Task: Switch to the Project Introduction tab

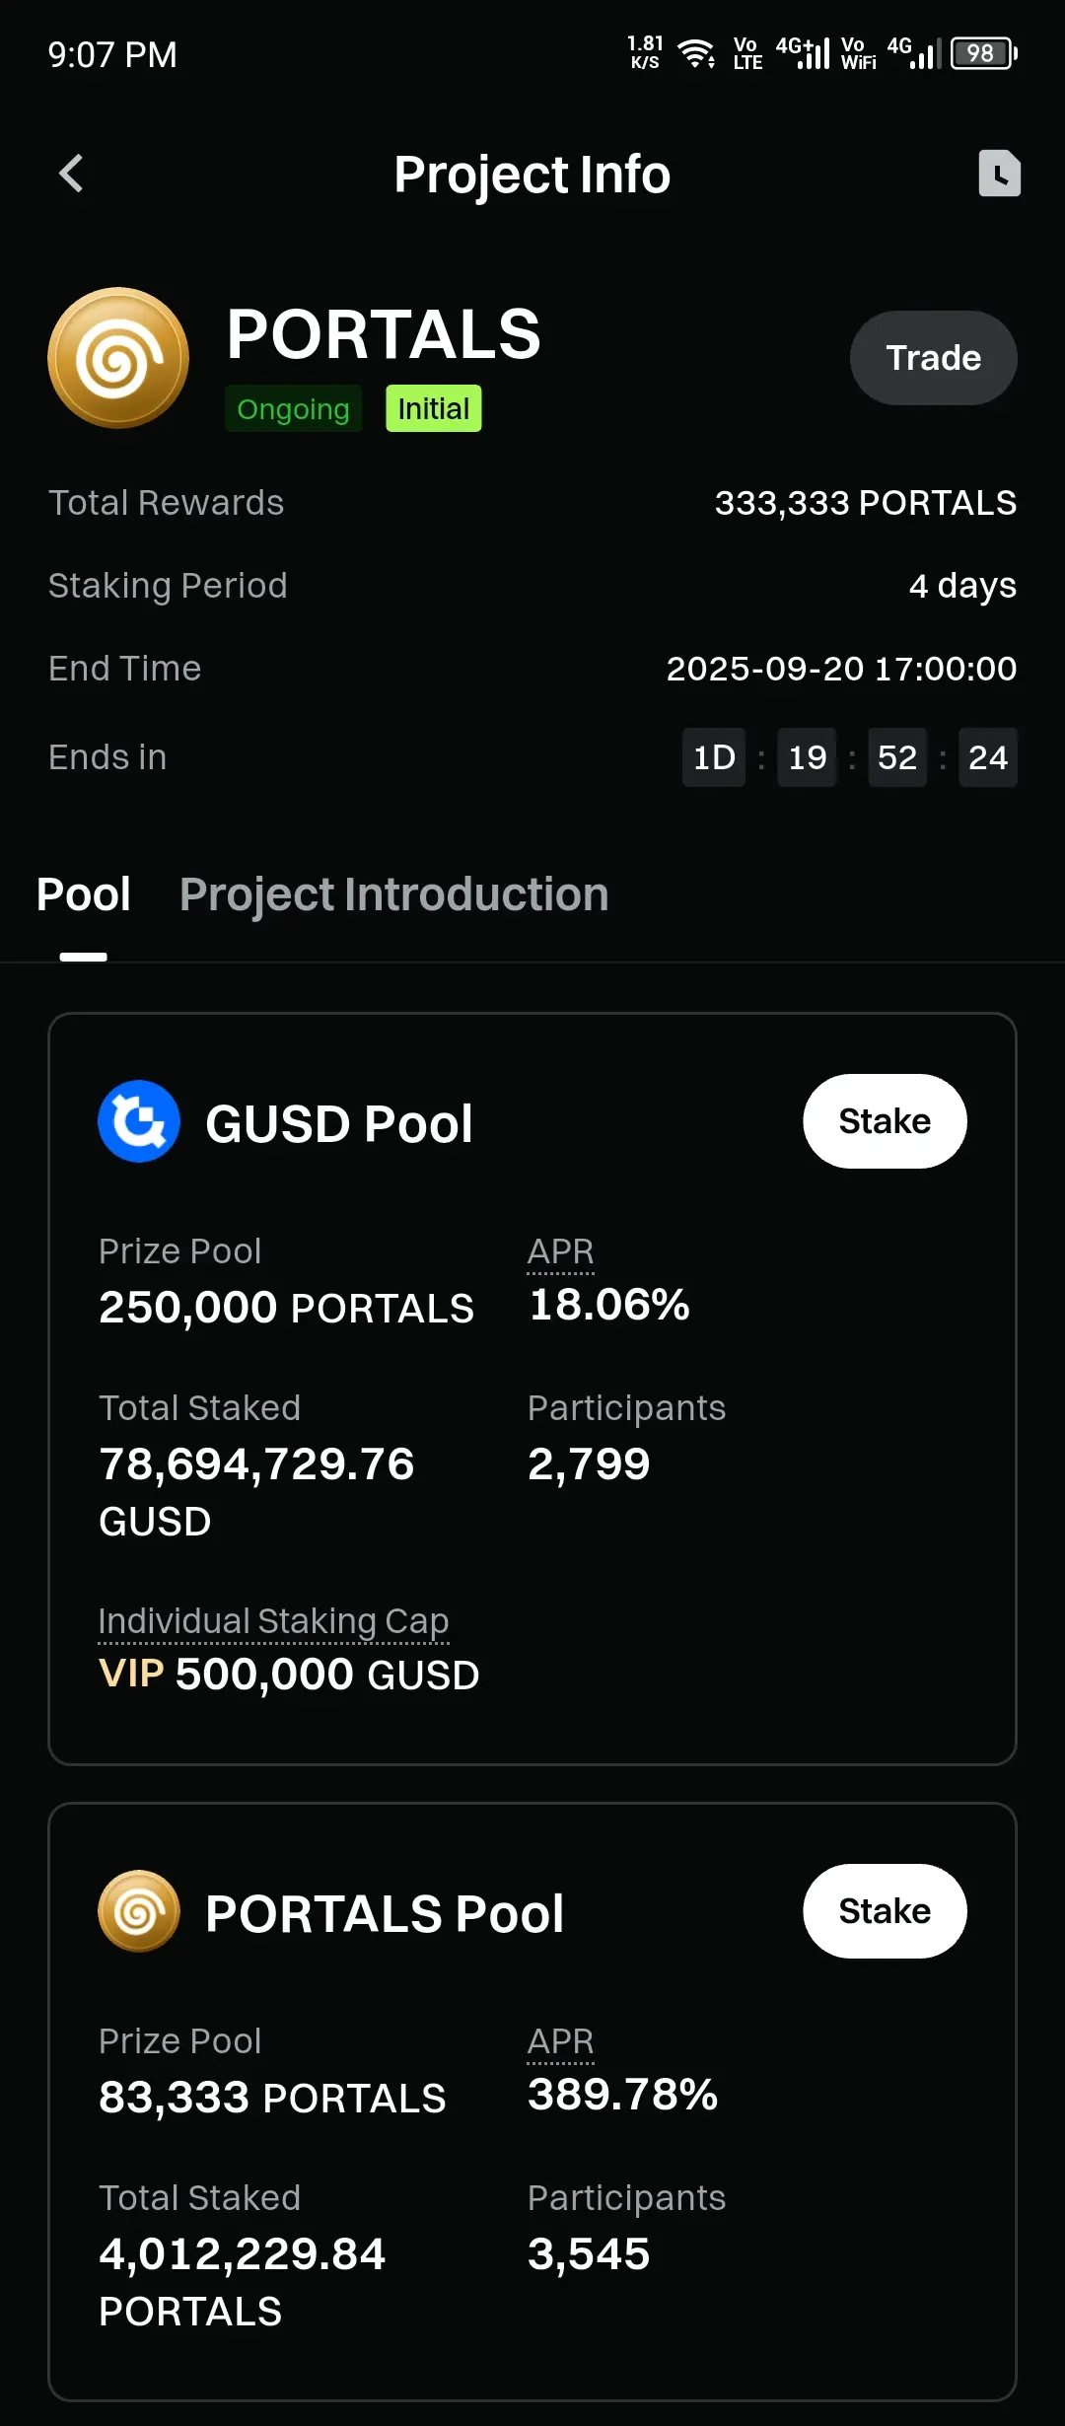Action: (x=393, y=894)
